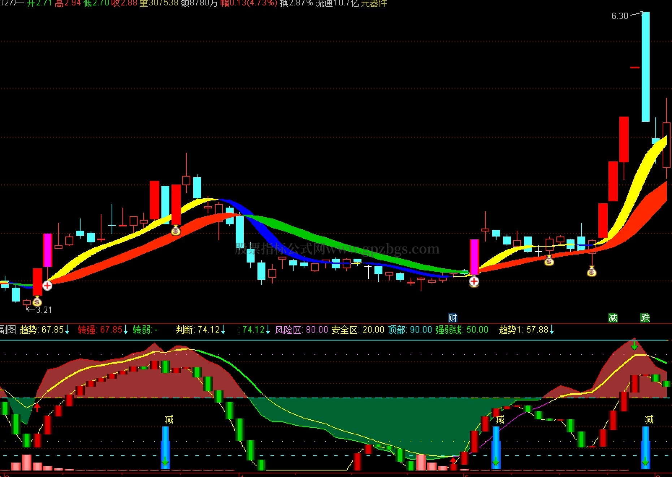Click the money bag under the first peak's red candle
Image resolution: width=672 pixels, height=477 pixels.
pos(176,230)
